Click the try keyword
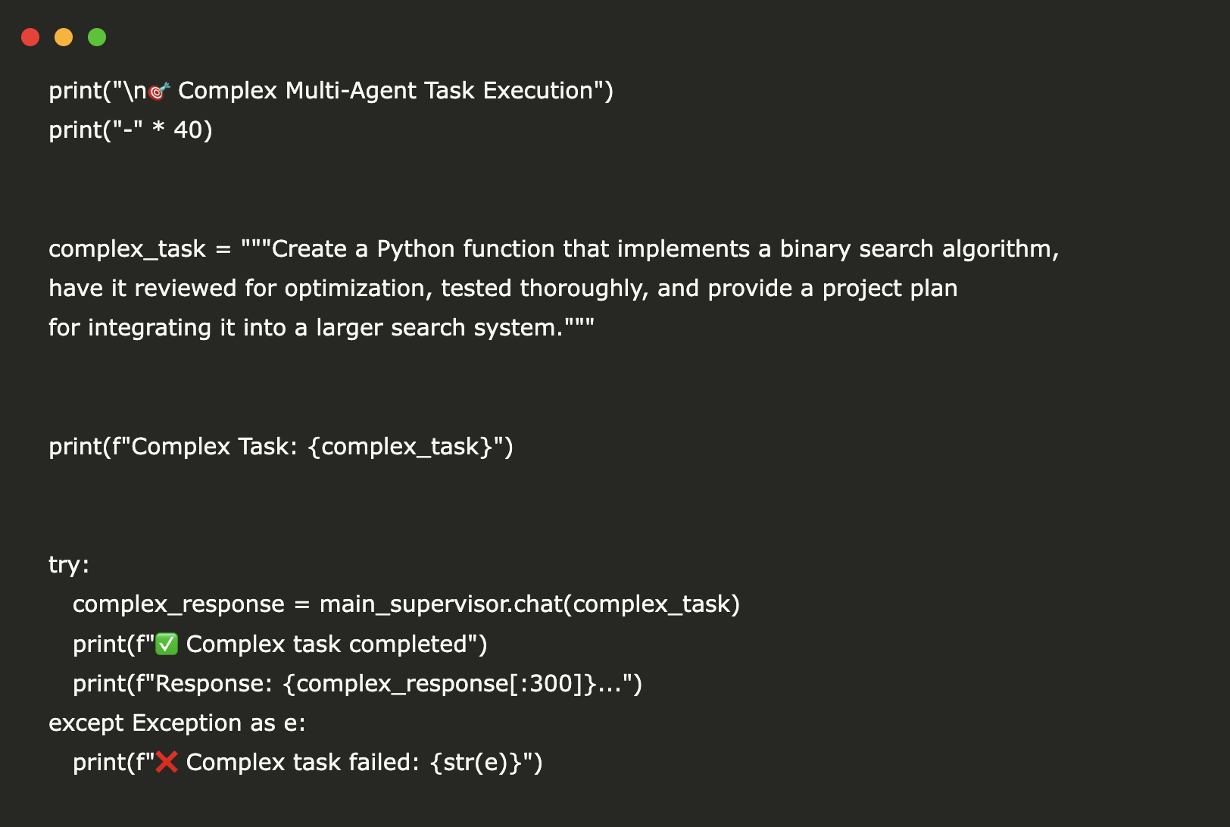The height and width of the screenshot is (827, 1230). [68, 565]
